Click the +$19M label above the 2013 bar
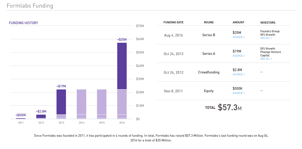Viewport: 302px width, 149px height. tap(61, 86)
